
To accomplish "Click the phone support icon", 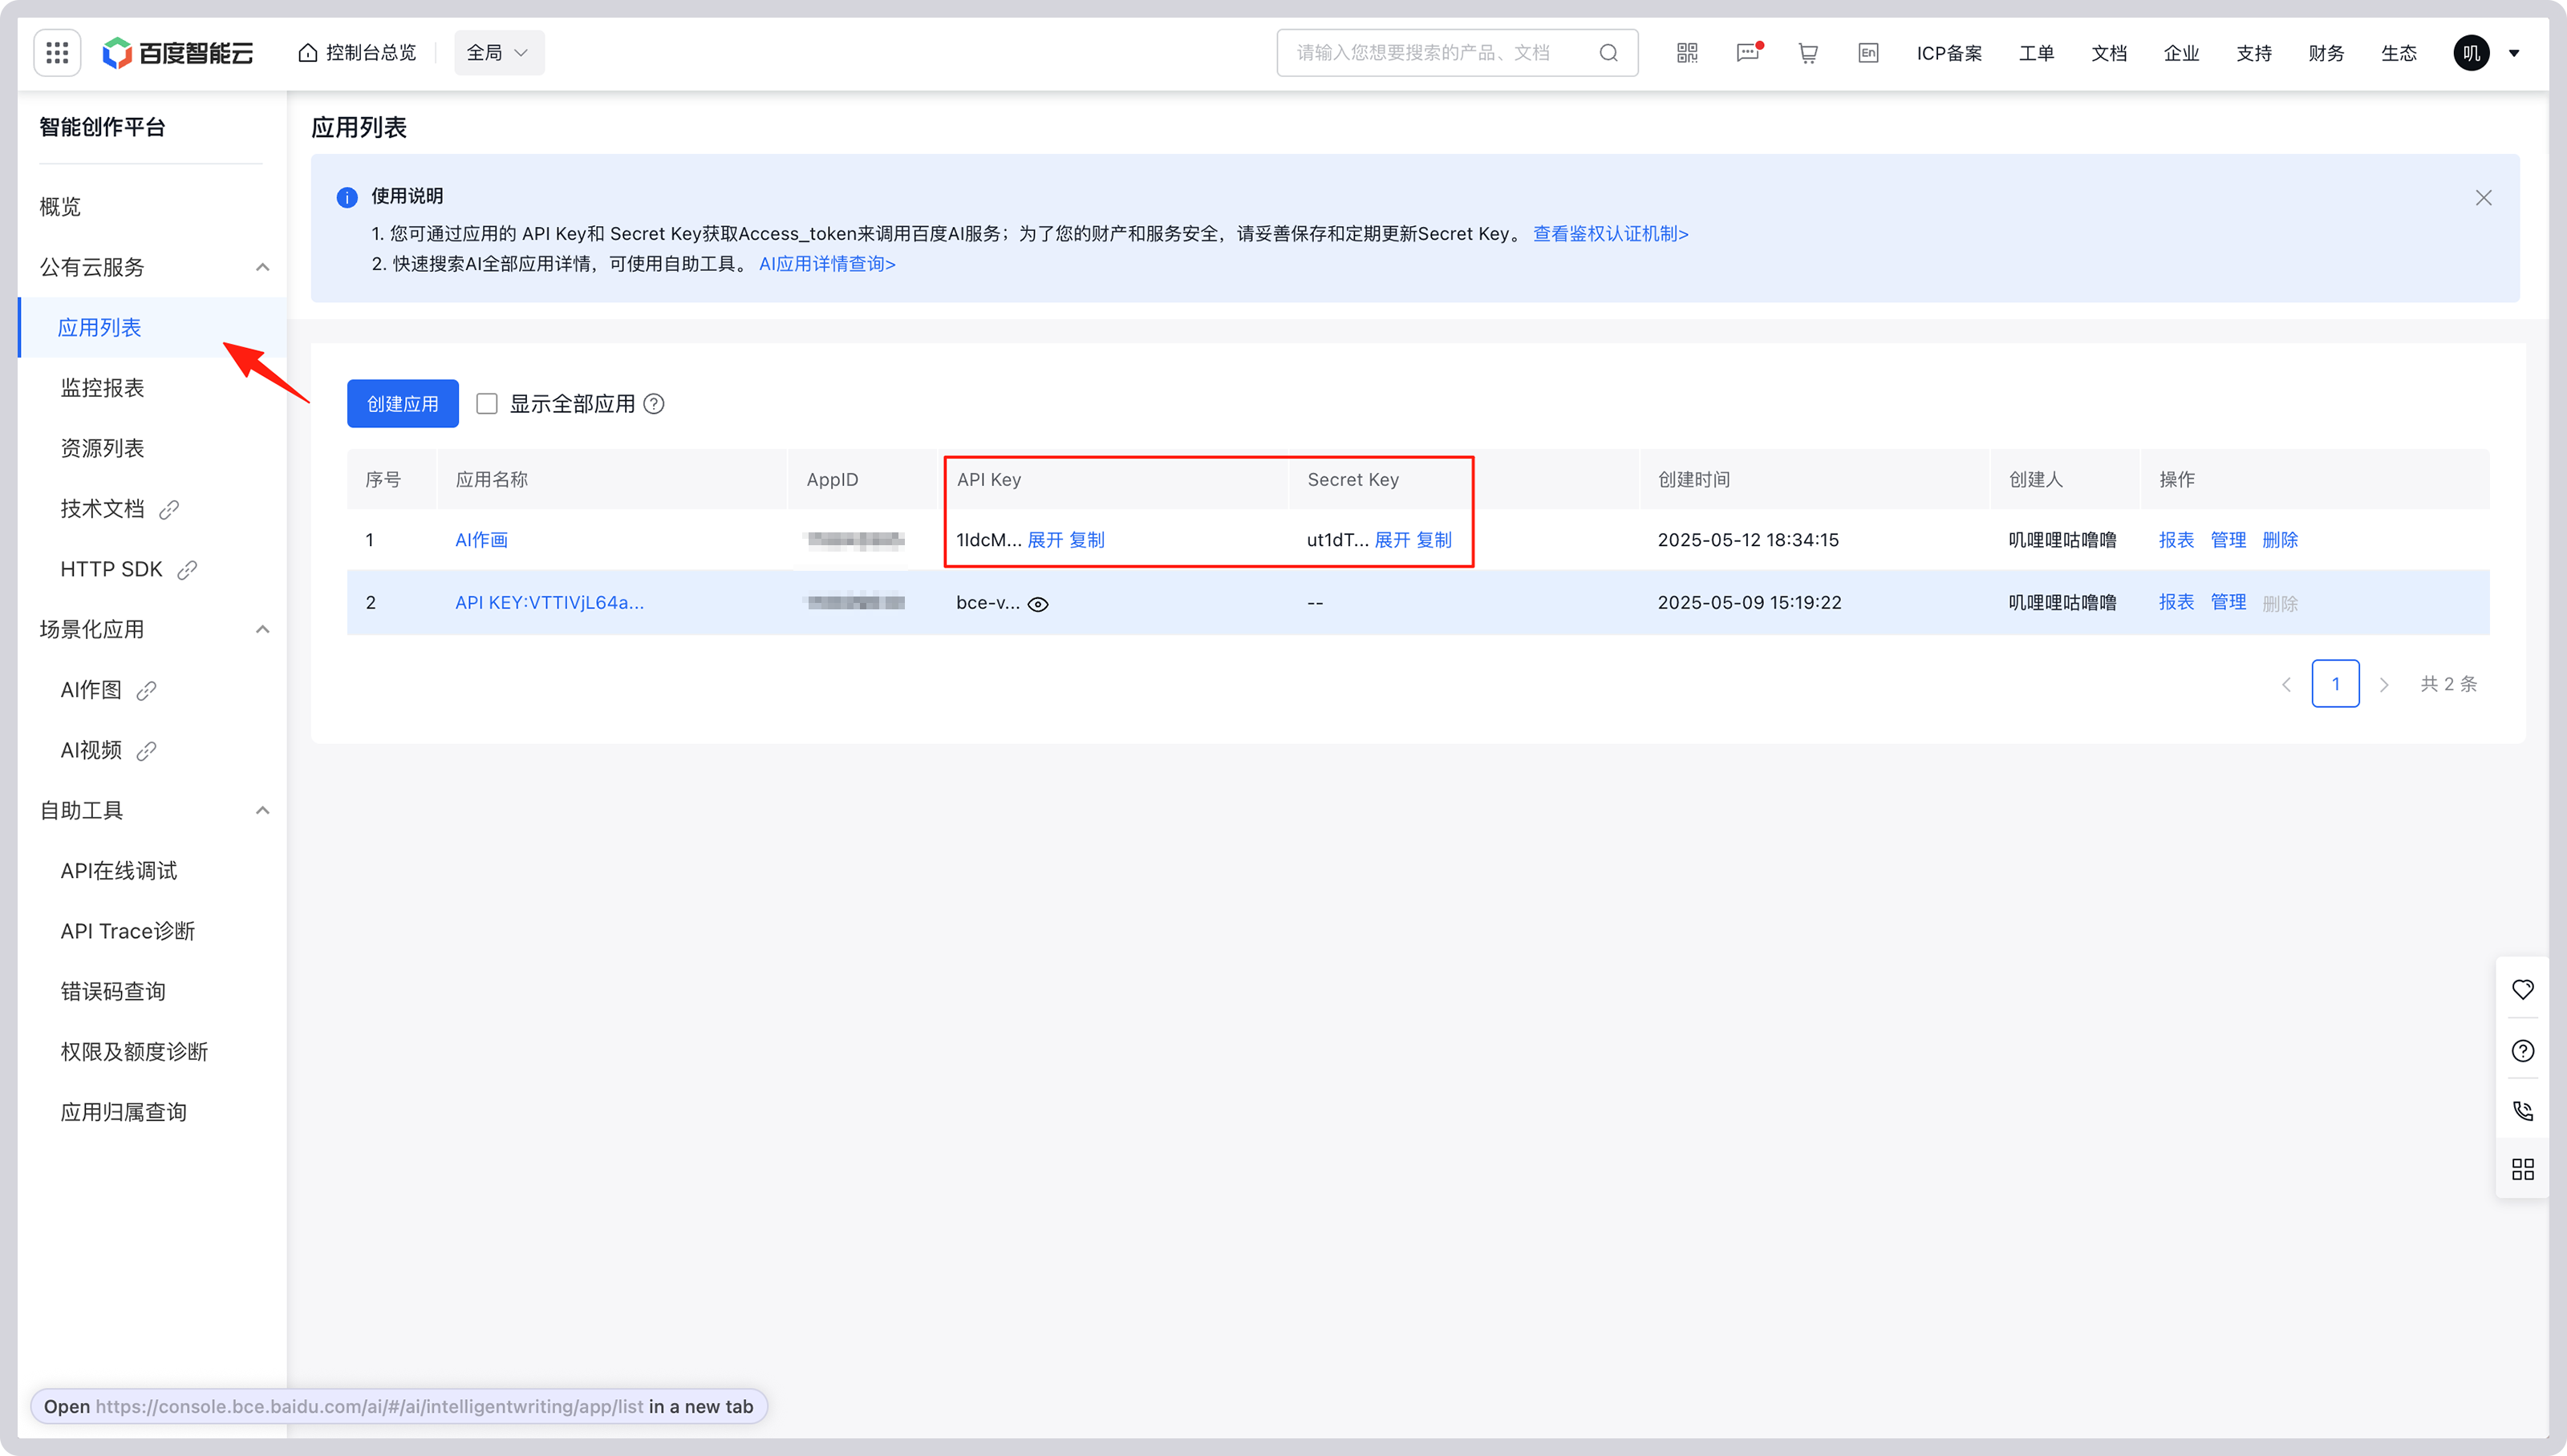I will pyautogui.click(x=2522, y=1111).
